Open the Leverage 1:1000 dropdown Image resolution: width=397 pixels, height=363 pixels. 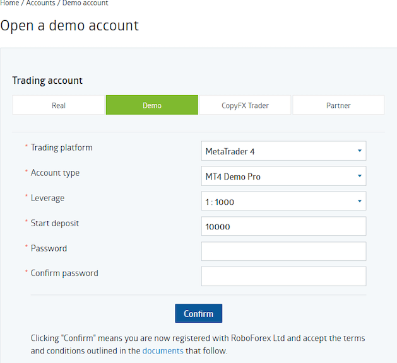click(x=283, y=201)
